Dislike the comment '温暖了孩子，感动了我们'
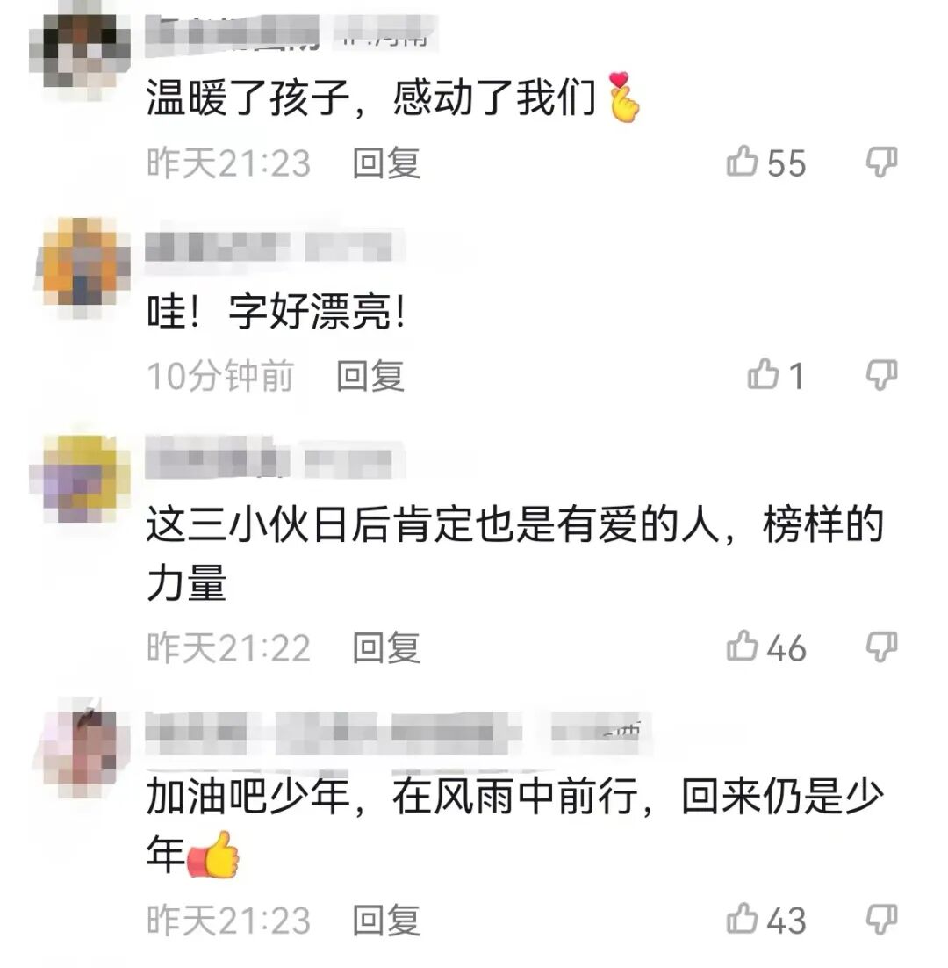Screen dimensions: 948x968 tap(881, 163)
